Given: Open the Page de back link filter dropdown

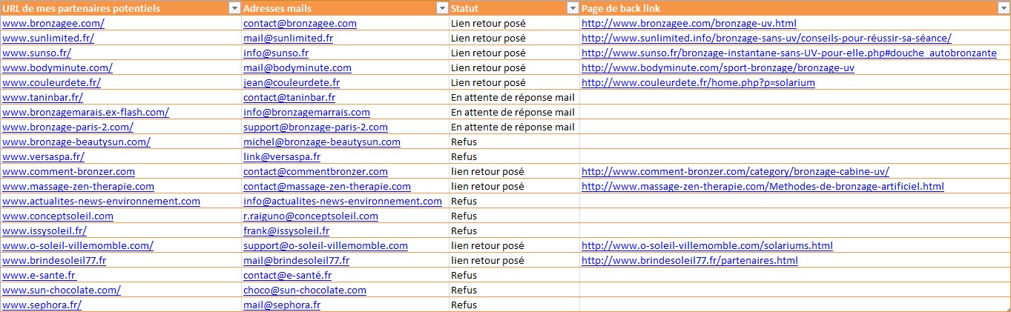Looking at the screenshot, I should point(1002,8).
